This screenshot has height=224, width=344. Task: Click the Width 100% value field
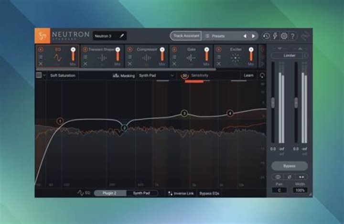coord(300,190)
